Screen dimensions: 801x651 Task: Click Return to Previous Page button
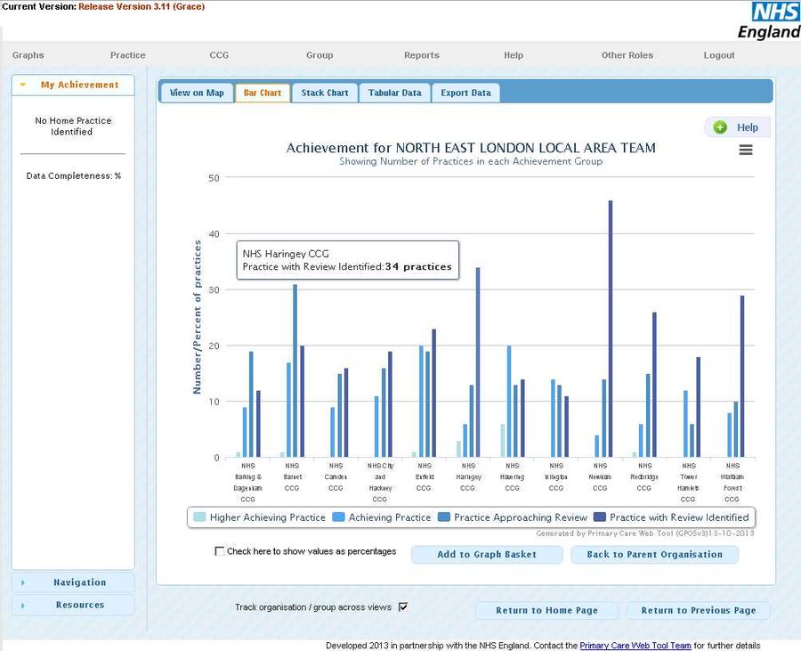(x=699, y=610)
